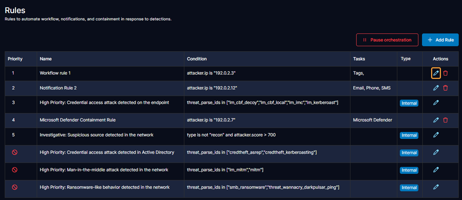Edit endpoint credential access attack rule
Image resolution: width=462 pixels, height=200 pixels.
coord(436,102)
